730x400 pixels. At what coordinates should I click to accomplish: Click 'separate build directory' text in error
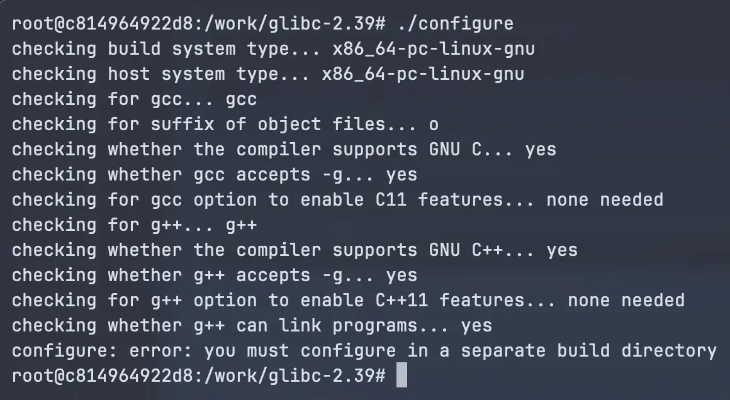pos(589,350)
